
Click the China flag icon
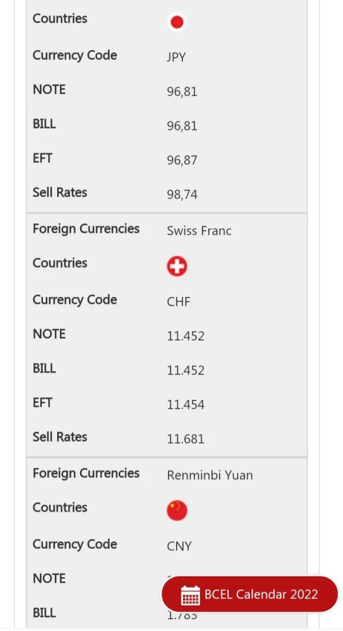point(177,510)
